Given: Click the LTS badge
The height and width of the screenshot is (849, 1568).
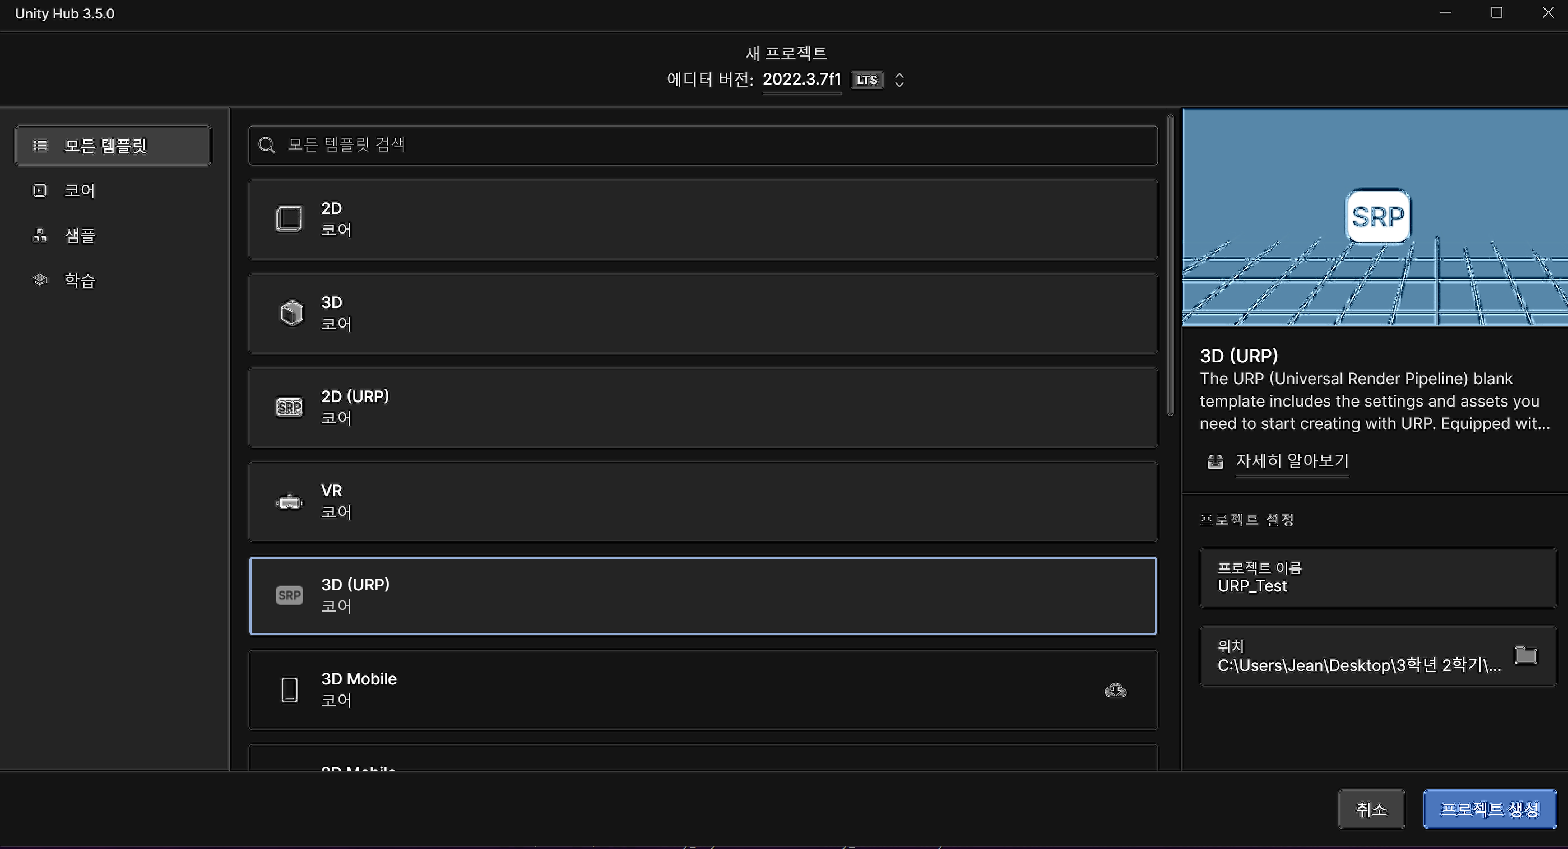Looking at the screenshot, I should point(867,80).
